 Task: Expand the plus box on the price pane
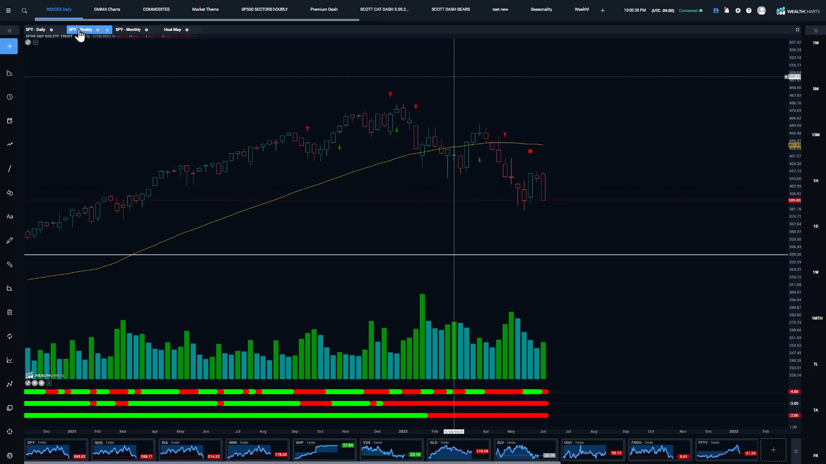click(36, 42)
